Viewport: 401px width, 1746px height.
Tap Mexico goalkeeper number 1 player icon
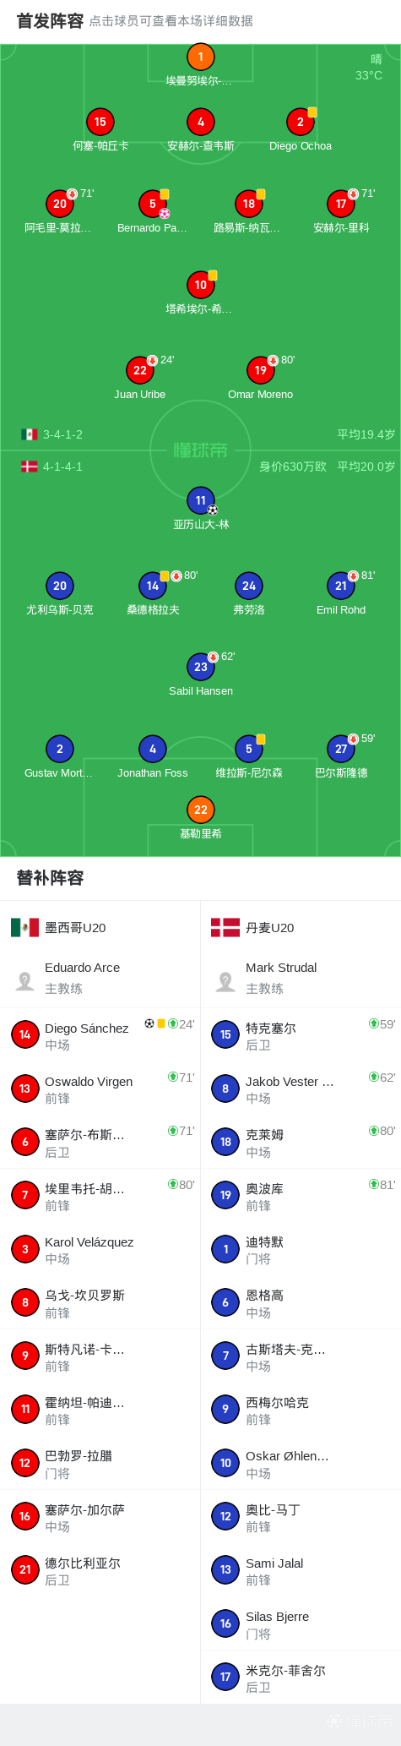click(200, 57)
